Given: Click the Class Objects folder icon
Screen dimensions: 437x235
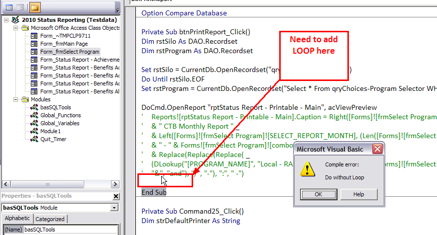Looking at the screenshot, I should [x=25, y=28].
